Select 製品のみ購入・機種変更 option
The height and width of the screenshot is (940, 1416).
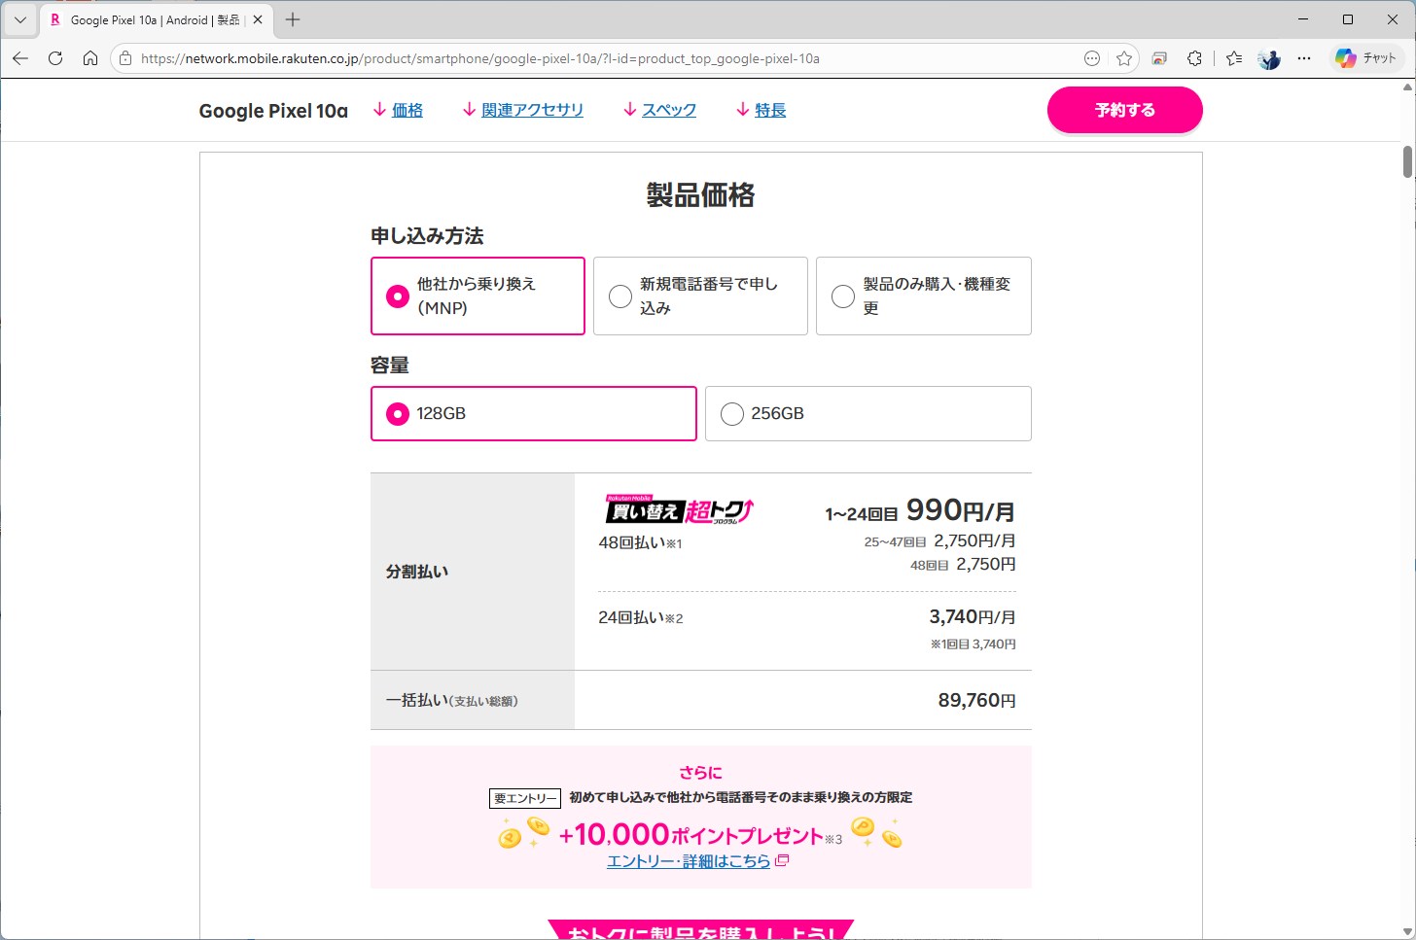point(923,296)
